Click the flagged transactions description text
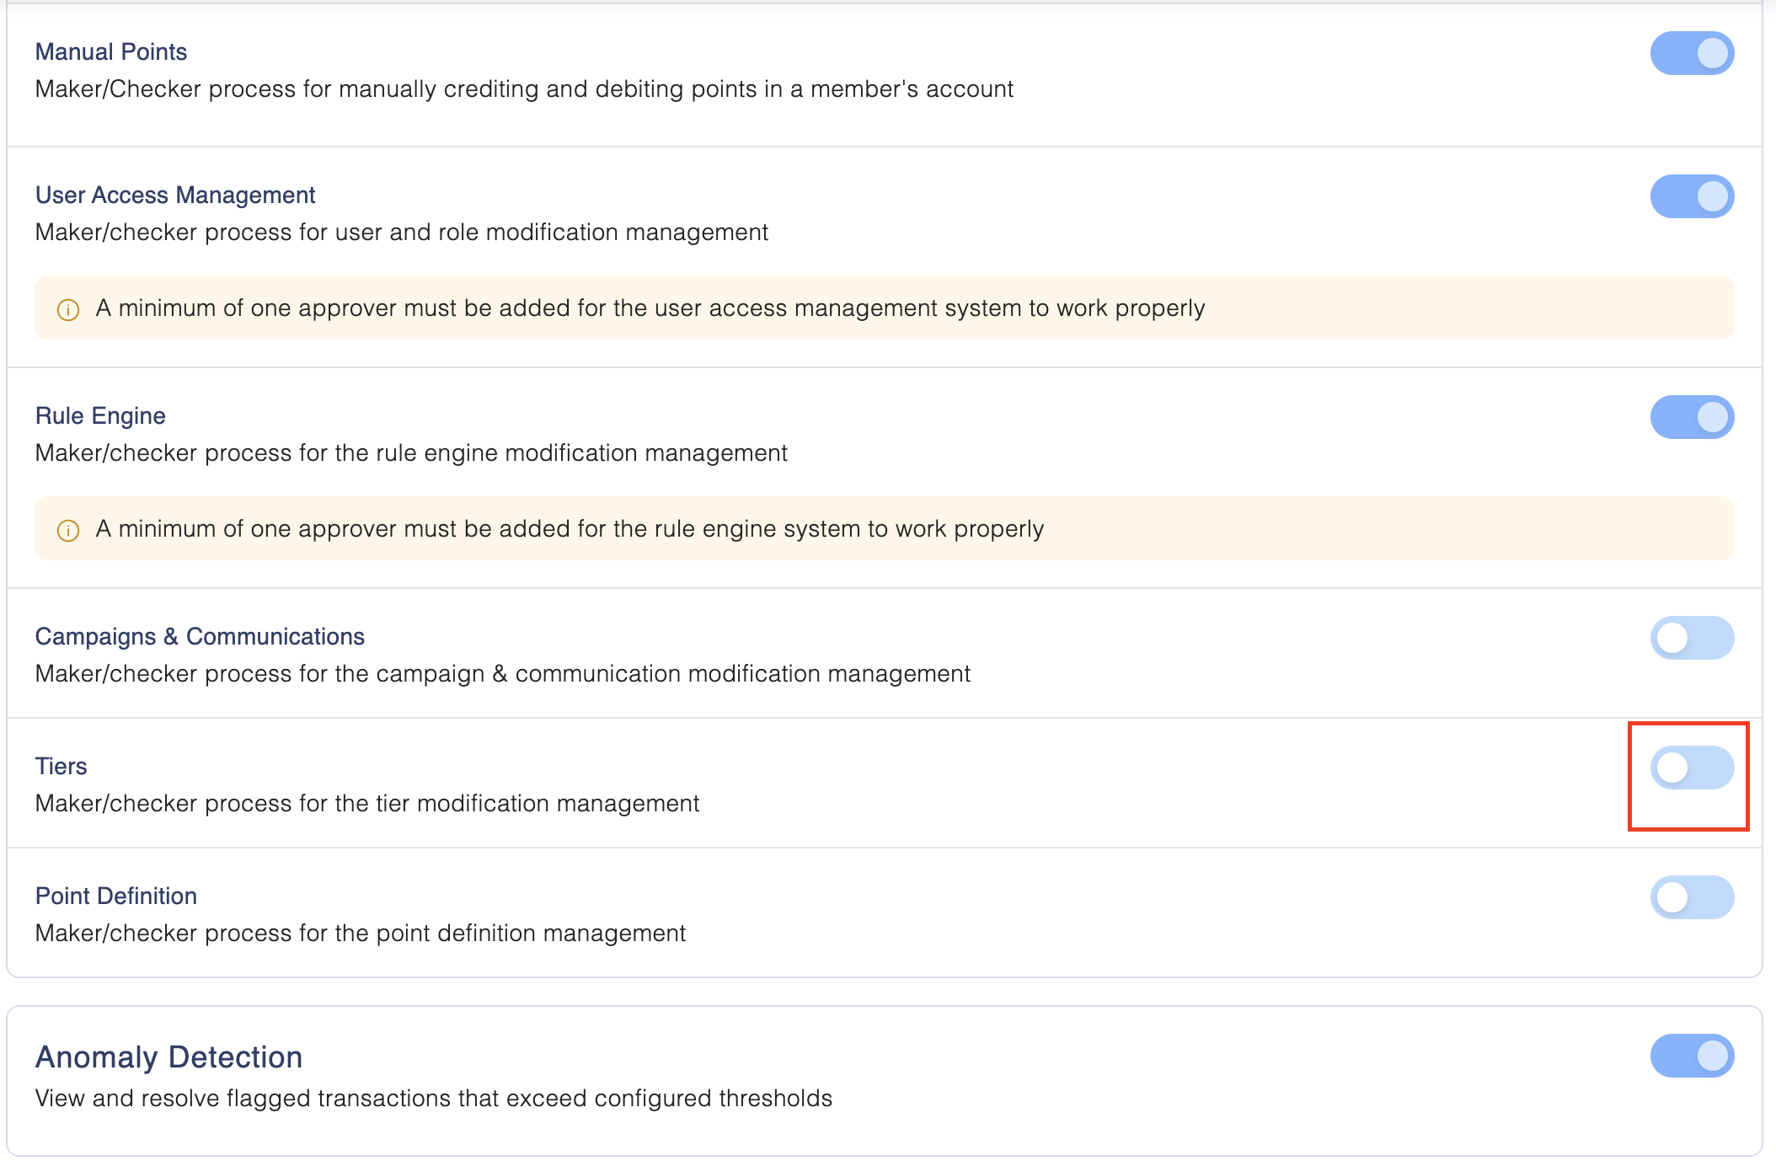1776x1161 pixels. [x=433, y=1098]
